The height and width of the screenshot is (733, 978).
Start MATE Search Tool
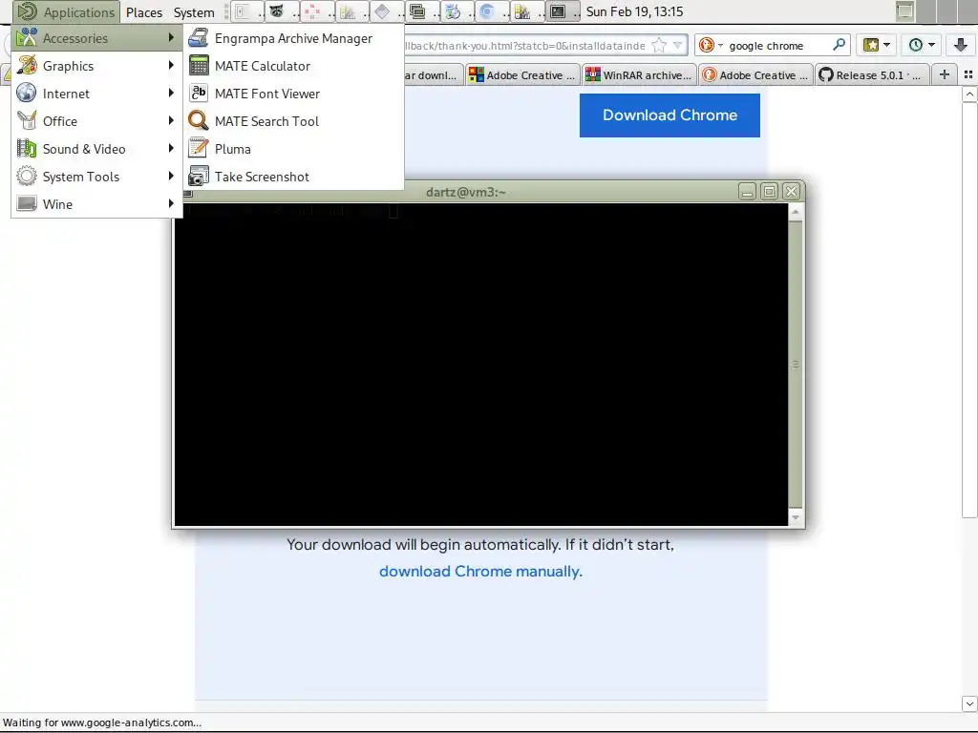click(x=294, y=121)
